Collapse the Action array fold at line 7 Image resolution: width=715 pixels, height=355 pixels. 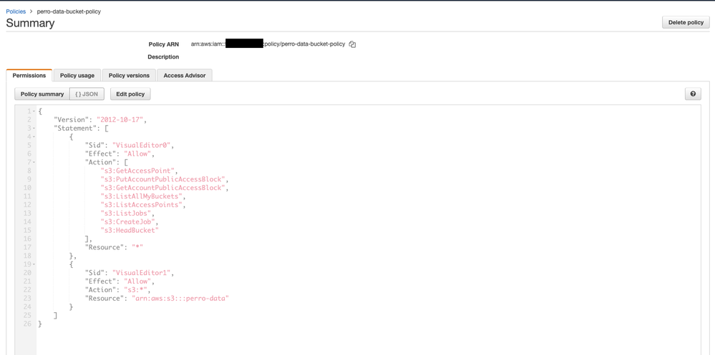click(34, 162)
